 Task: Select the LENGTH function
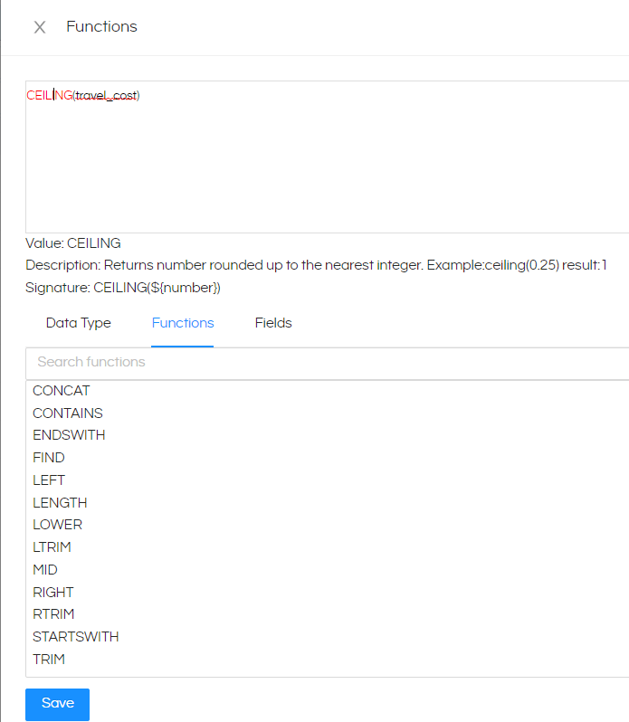click(x=60, y=502)
